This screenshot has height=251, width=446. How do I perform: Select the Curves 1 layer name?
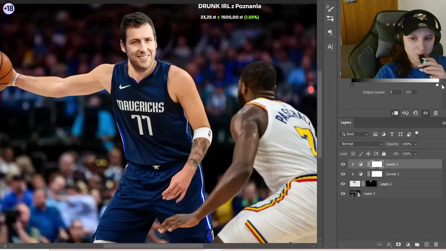click(392, 174)
